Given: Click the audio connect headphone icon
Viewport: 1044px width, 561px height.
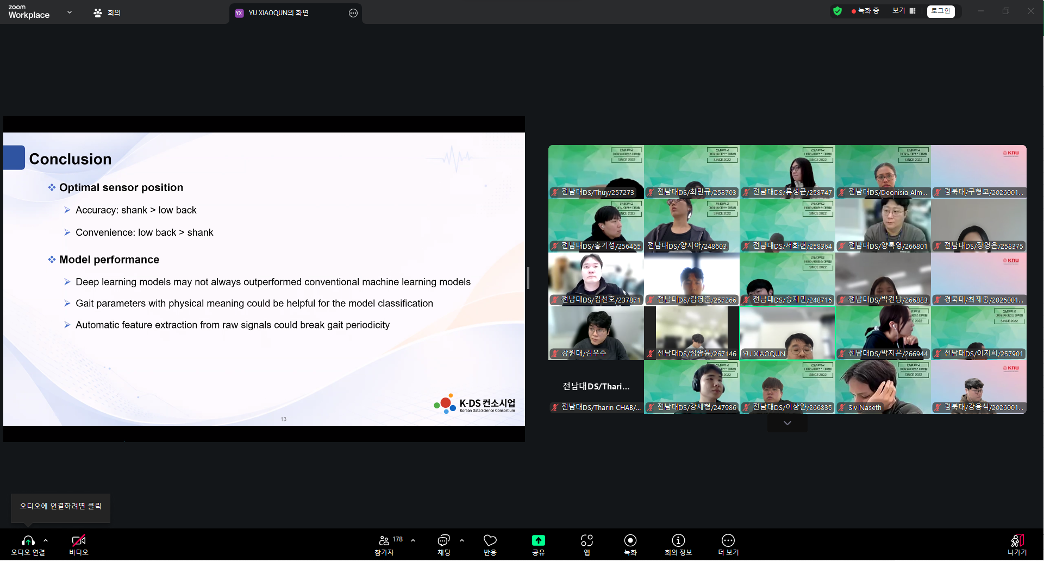Looking at the screenshot, I should 28,541.
